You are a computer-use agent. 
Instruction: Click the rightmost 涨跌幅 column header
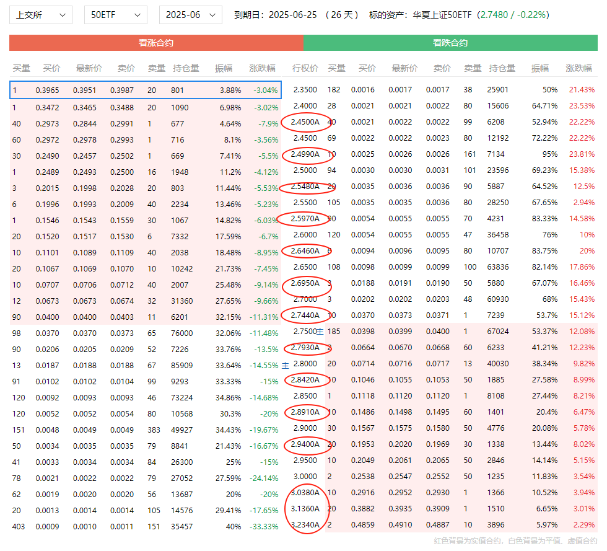point(579,68)
